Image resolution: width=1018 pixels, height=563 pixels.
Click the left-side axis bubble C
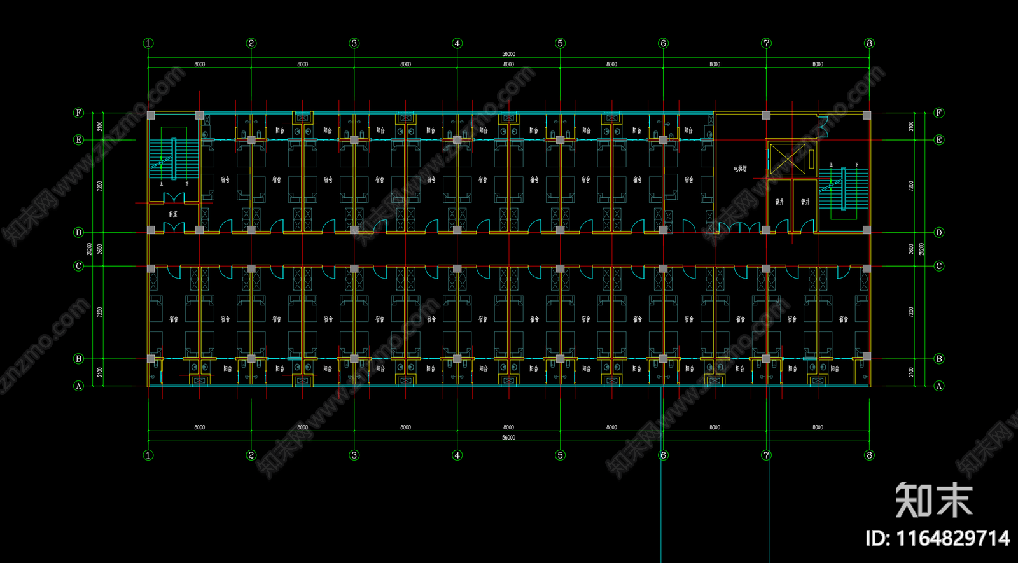pyautogui.click(x=79, y=266)
